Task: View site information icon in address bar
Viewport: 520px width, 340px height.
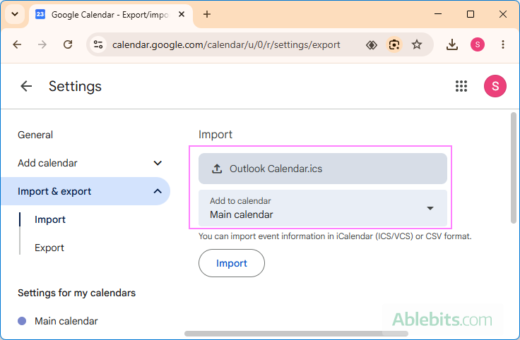Action: tap(98, 44)
